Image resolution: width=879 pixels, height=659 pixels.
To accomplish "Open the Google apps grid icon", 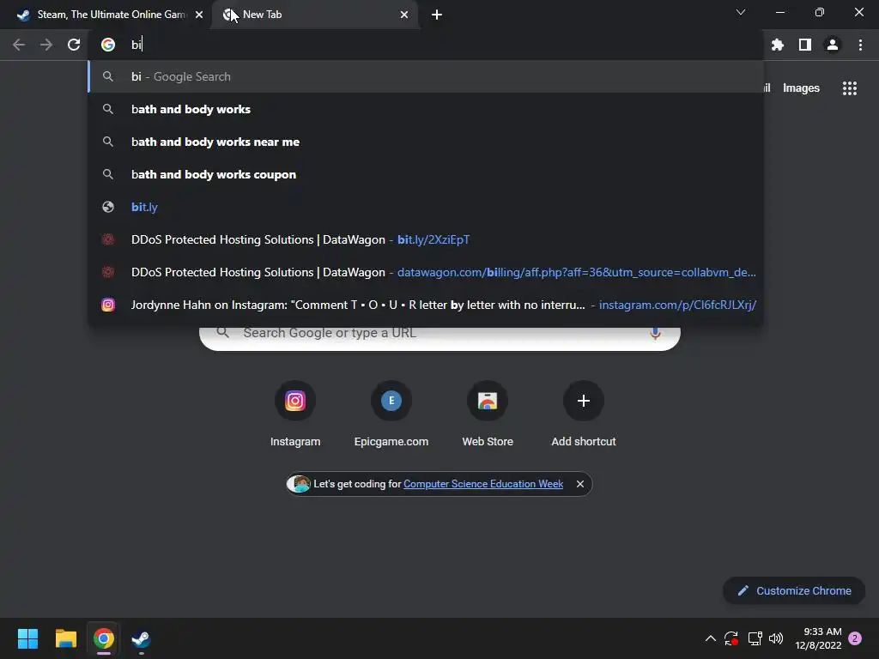I will click(849, 88).
